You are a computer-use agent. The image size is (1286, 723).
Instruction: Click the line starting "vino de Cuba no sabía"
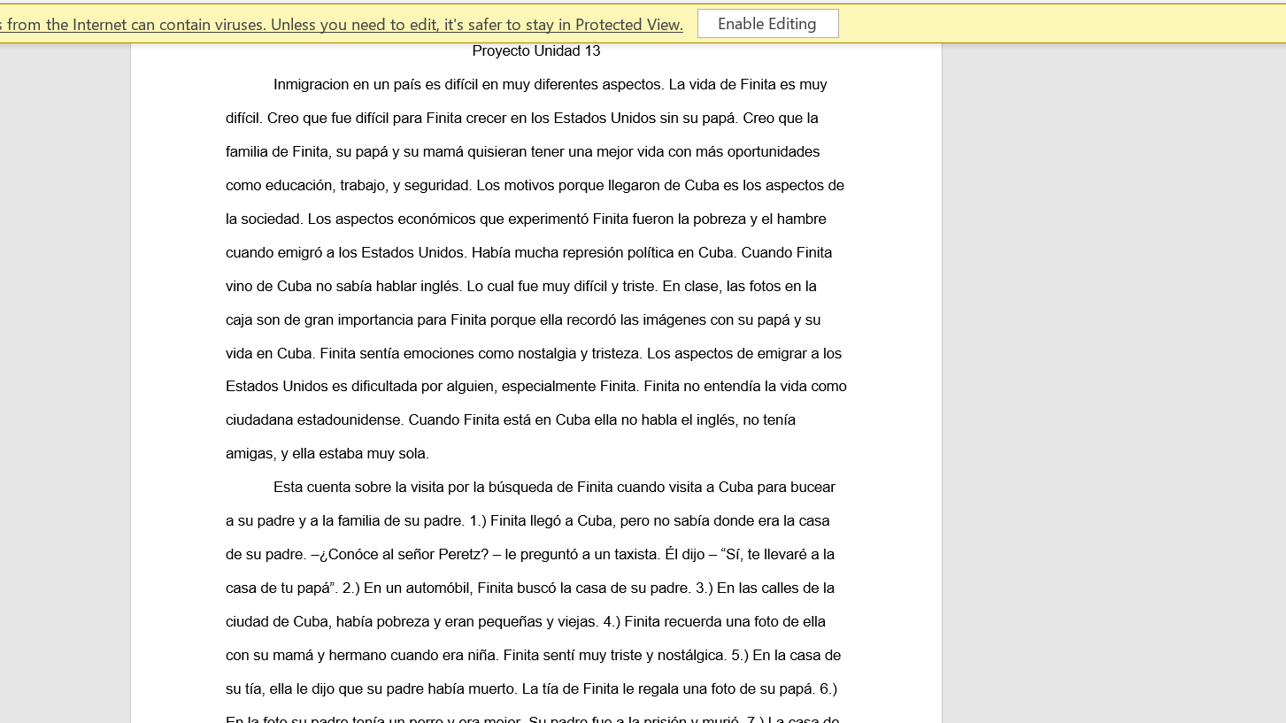pos(521,287)
